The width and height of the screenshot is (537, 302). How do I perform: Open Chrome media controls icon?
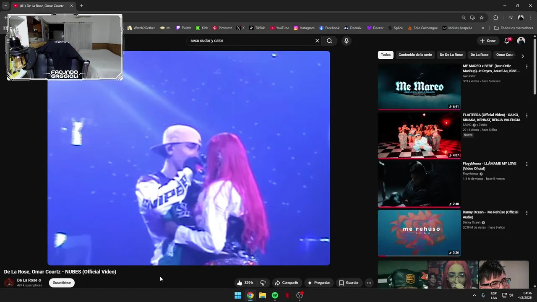511,18
